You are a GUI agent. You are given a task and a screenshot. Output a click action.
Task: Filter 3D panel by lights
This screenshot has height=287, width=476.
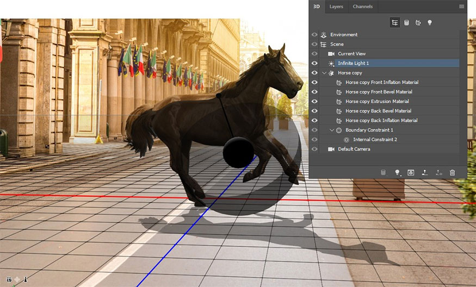pyautogui.click(x=429, y=22)
